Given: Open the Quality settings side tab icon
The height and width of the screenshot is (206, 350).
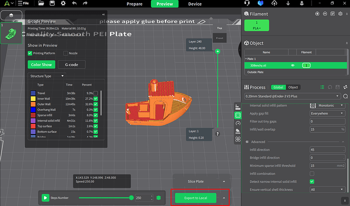Looking at the screenshot, I should (238, 107).
